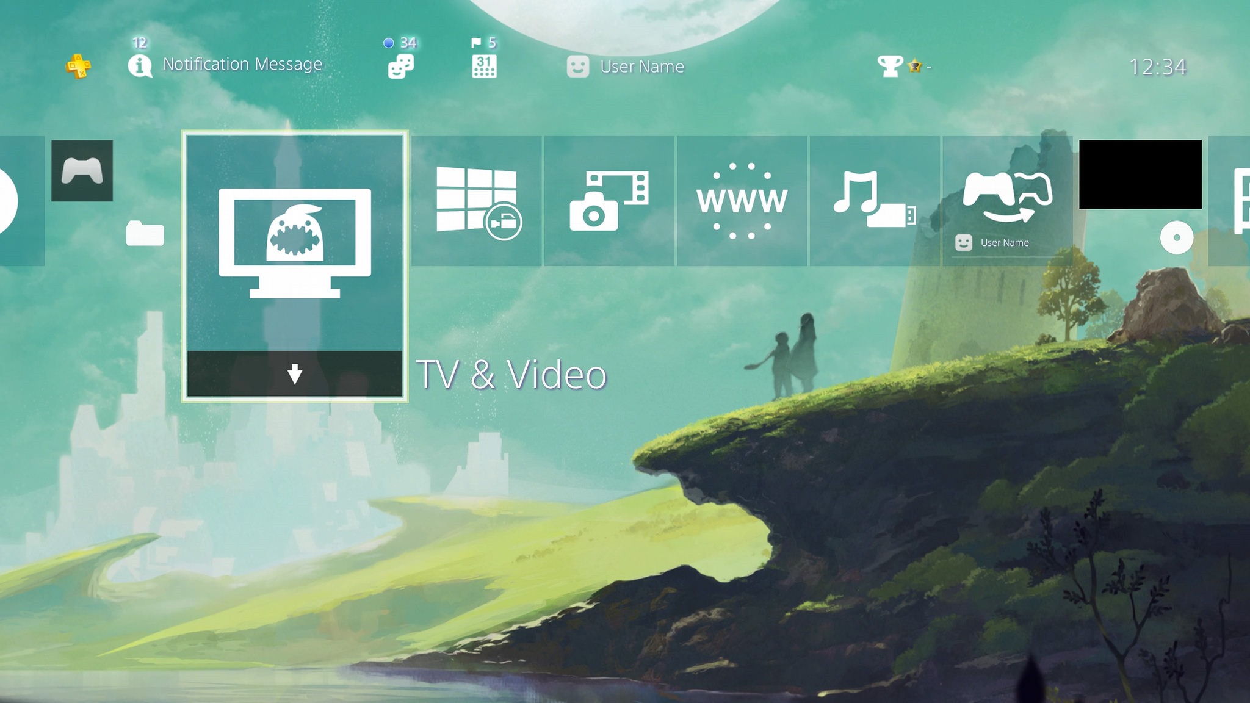This screenshot has width=1250, height=703.
Task: Select the TV & Video monitor tile
Action: coord(295,243)
